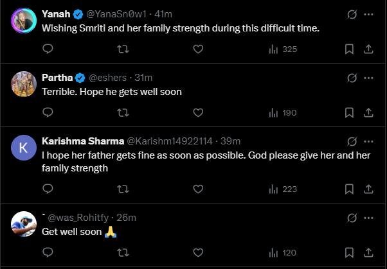Screen dimensions: 387x269
Task: Bookmark Karishma Sharma's tweet
Action: pos(349,189)
